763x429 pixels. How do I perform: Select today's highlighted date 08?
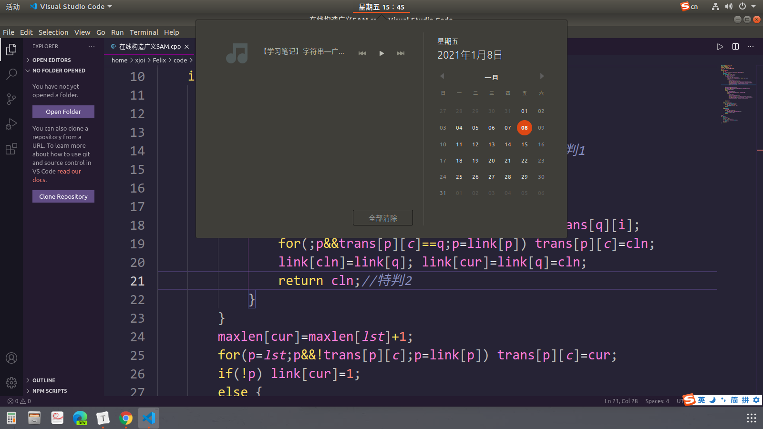tap(525, 128)
